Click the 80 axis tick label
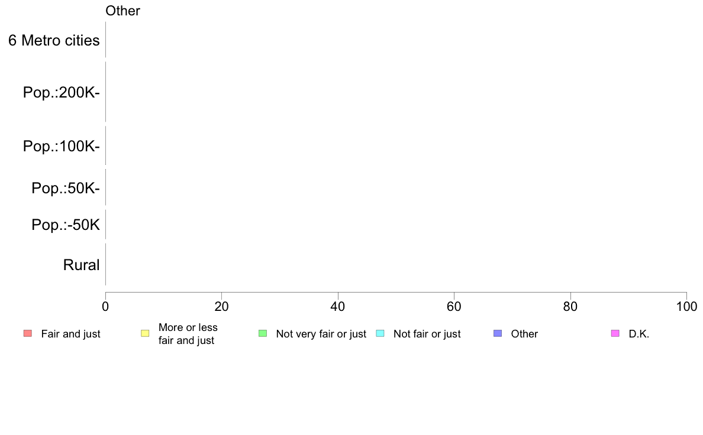703x435 pixels. tap(570, 306)
